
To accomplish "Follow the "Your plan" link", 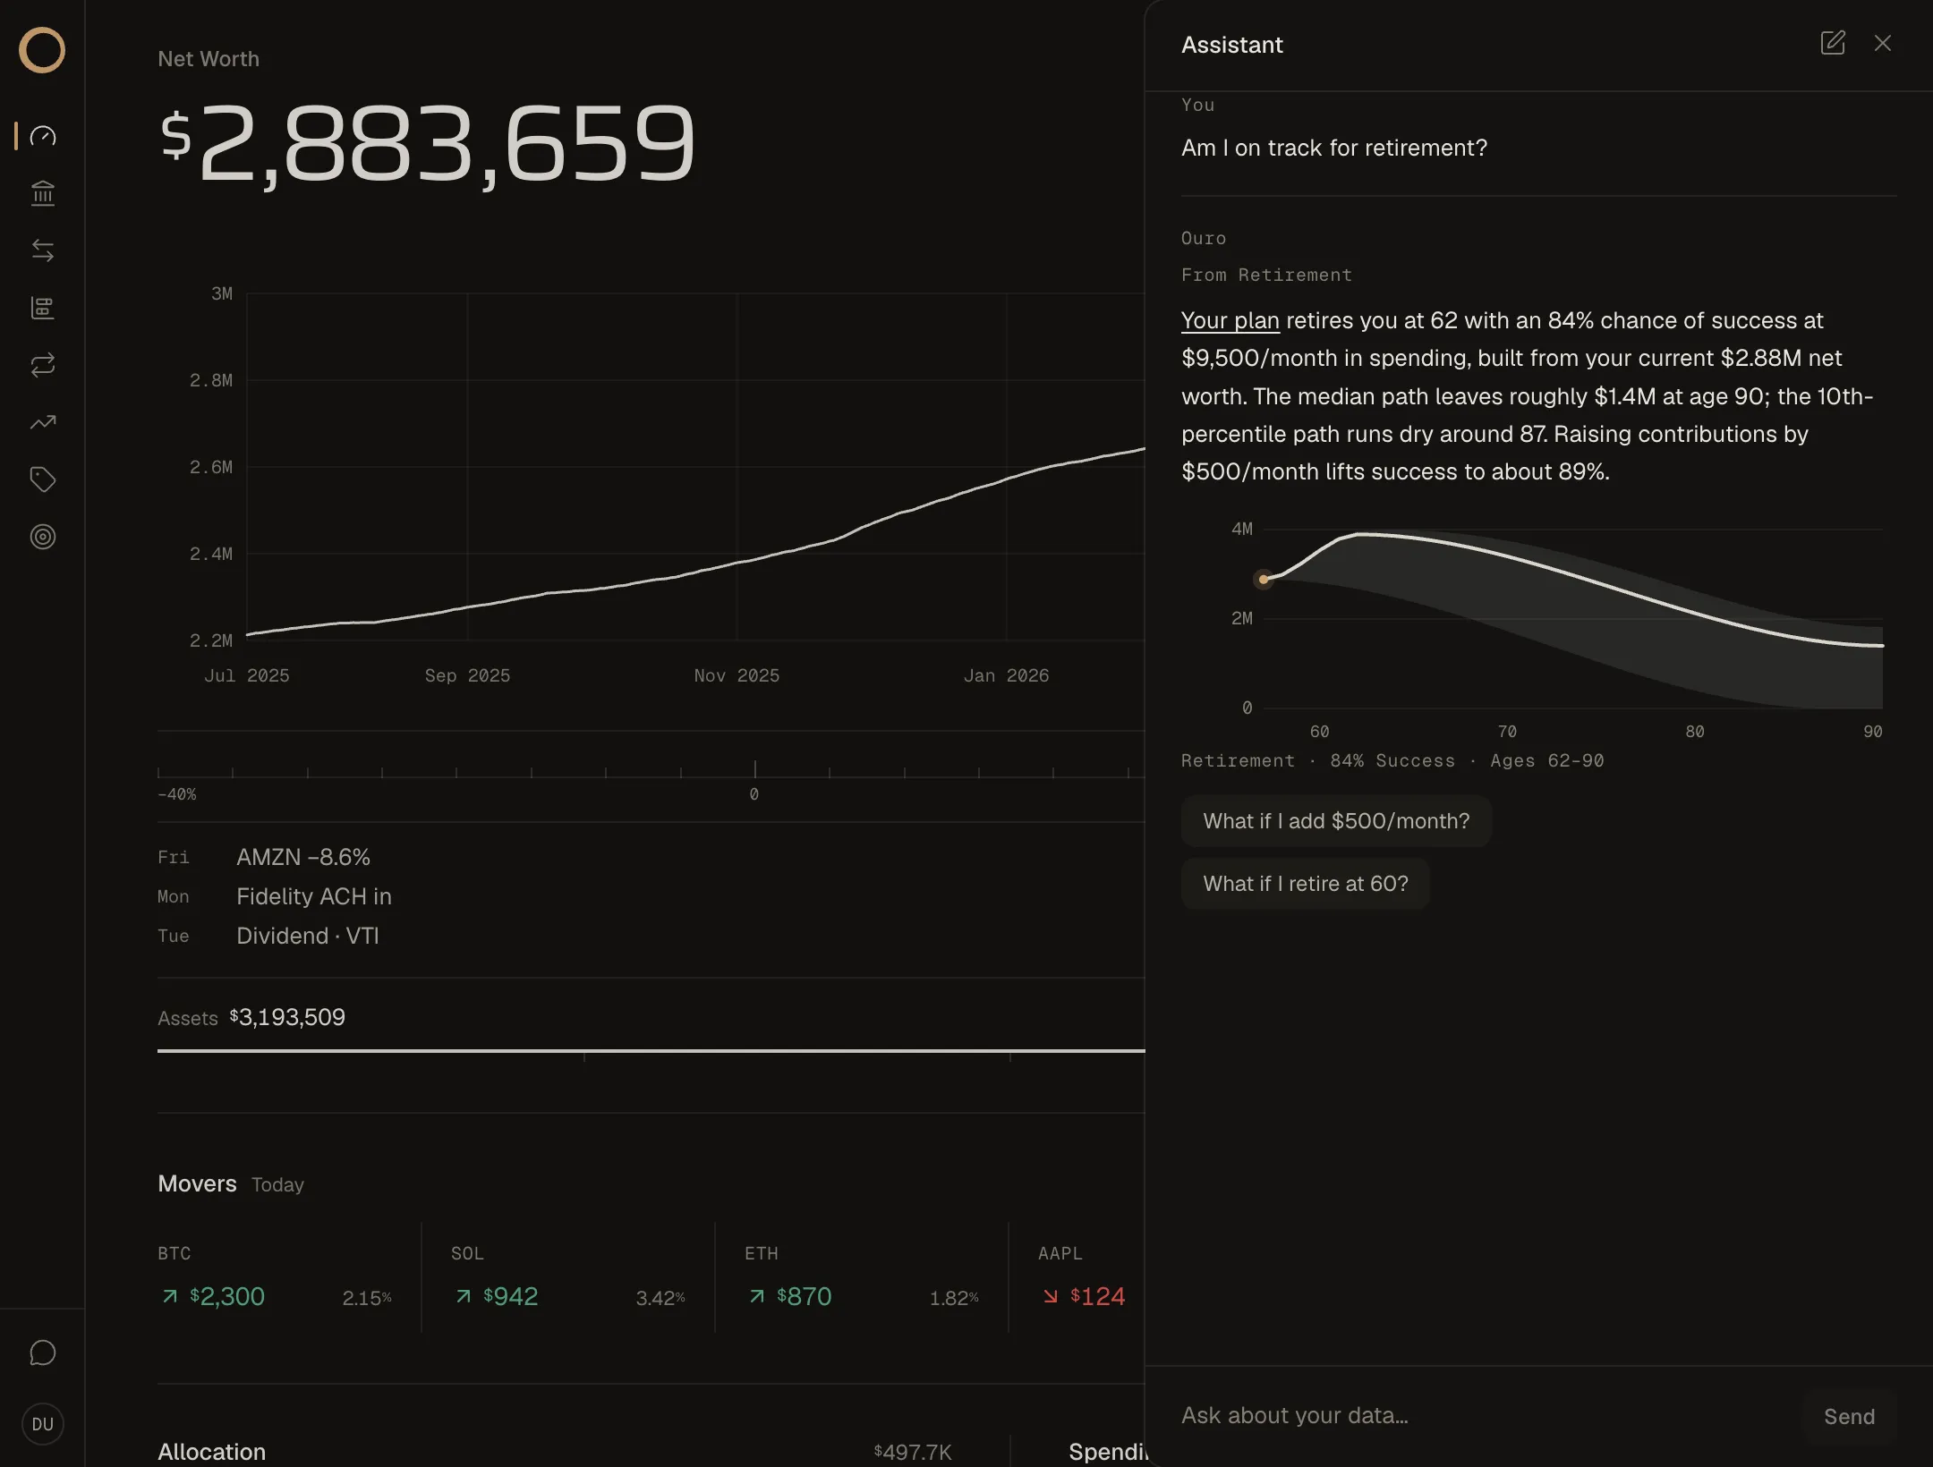I will 1230,320.
